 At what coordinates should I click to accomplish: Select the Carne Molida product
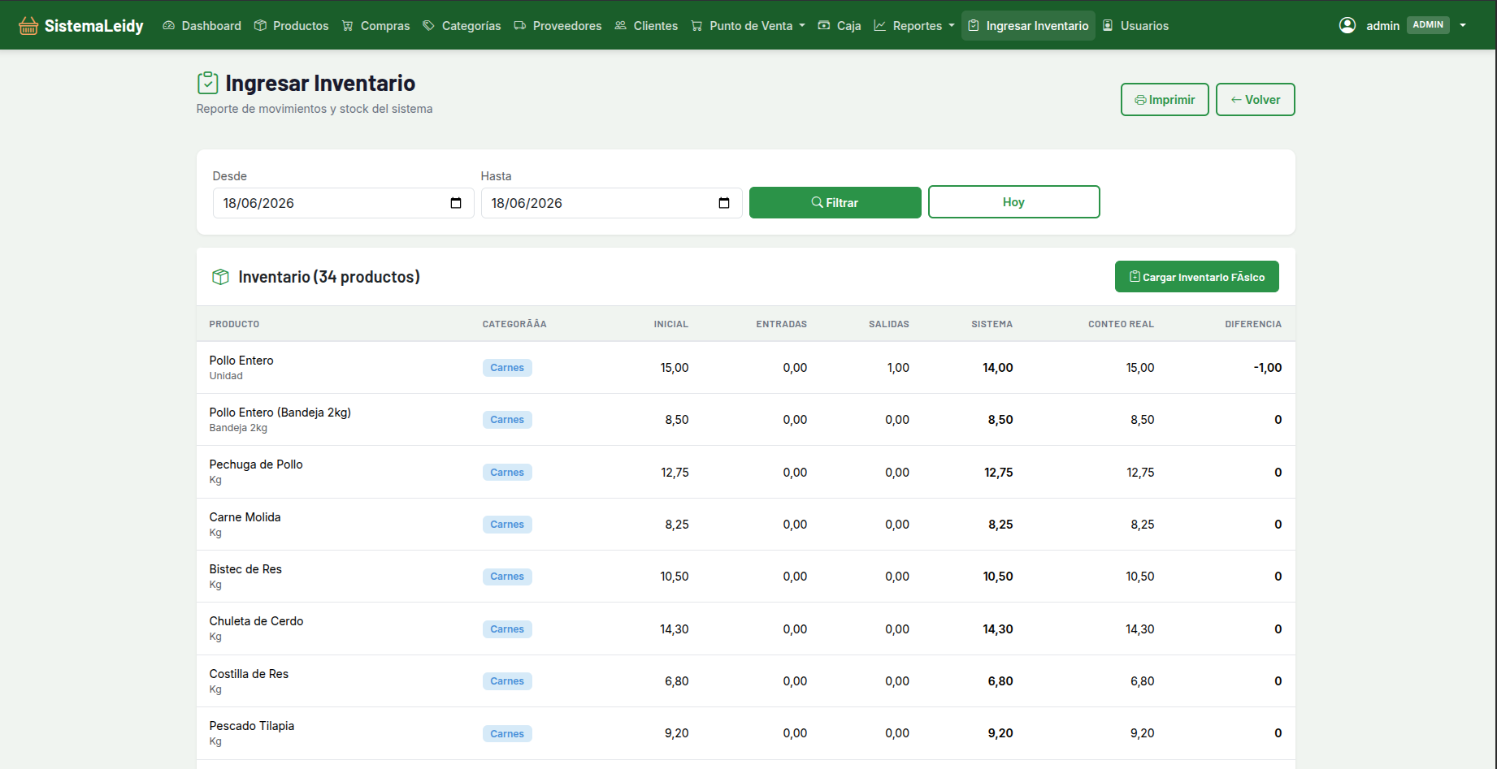(245, 517)
